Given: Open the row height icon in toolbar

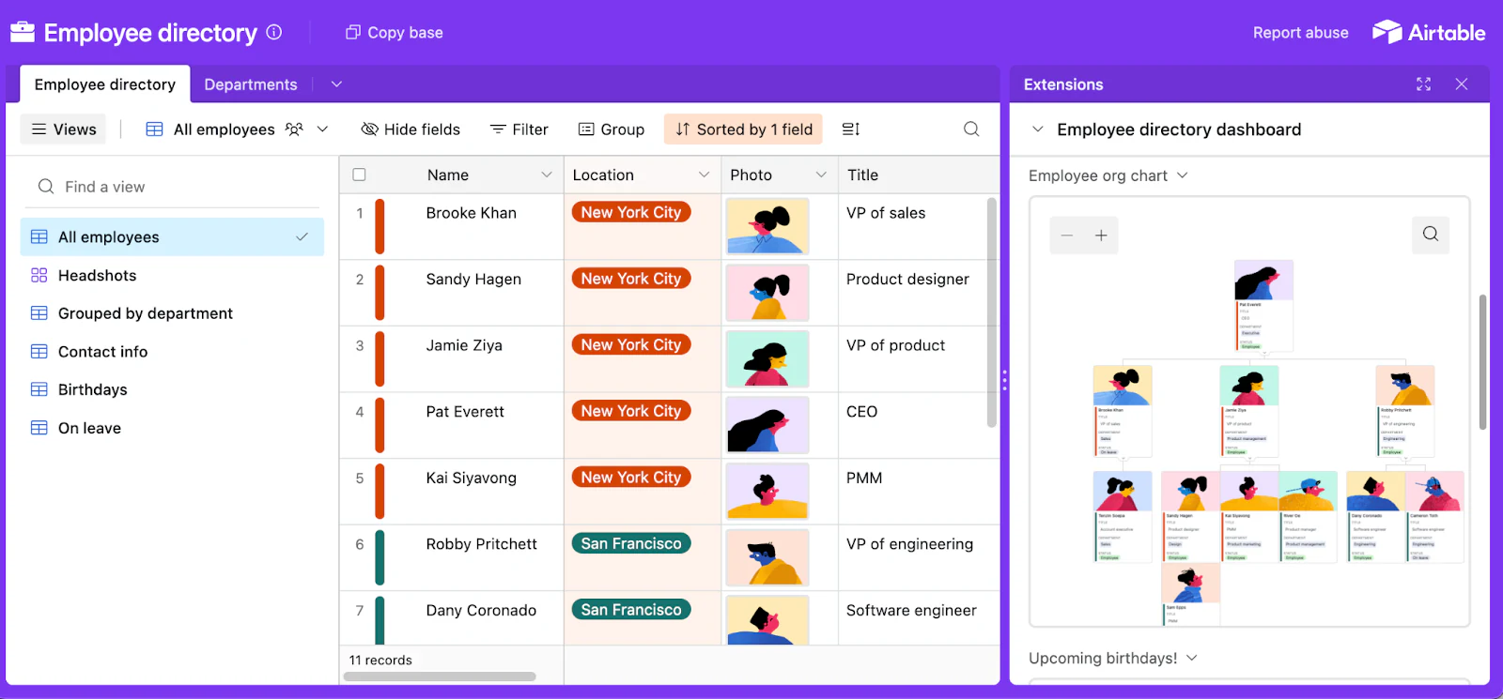Looking at the screenshot, I should pos(851,129).
